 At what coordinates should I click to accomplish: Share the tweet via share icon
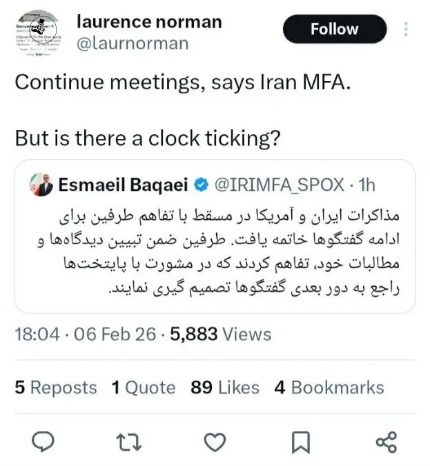(385, 442)
